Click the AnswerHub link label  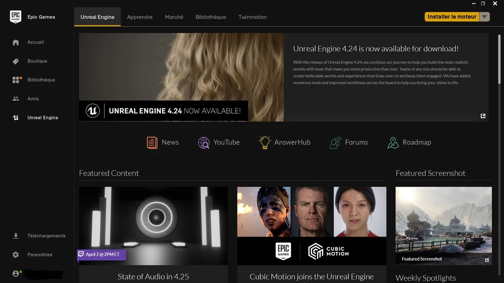(x=292, y=143)
